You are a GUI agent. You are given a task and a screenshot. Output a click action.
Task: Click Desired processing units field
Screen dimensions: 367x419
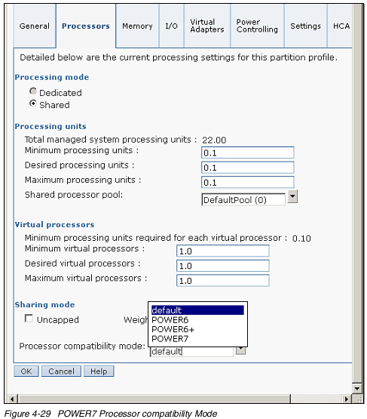click(248, 168)
